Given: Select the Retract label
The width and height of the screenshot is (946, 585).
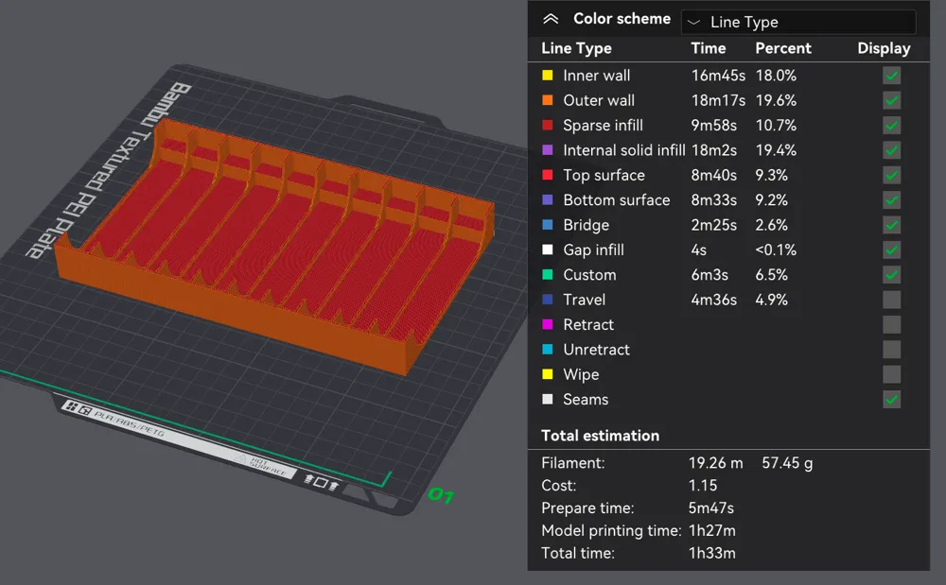Looking at the screenshot, I should pos(588,325).
